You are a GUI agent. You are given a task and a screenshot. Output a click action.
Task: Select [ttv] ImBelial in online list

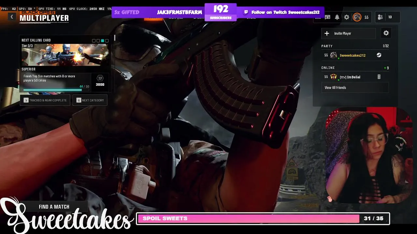tap(355, 77)
